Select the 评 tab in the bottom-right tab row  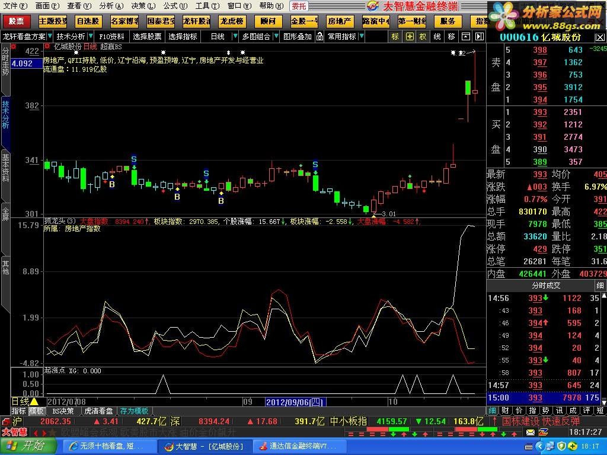(587, 411)
